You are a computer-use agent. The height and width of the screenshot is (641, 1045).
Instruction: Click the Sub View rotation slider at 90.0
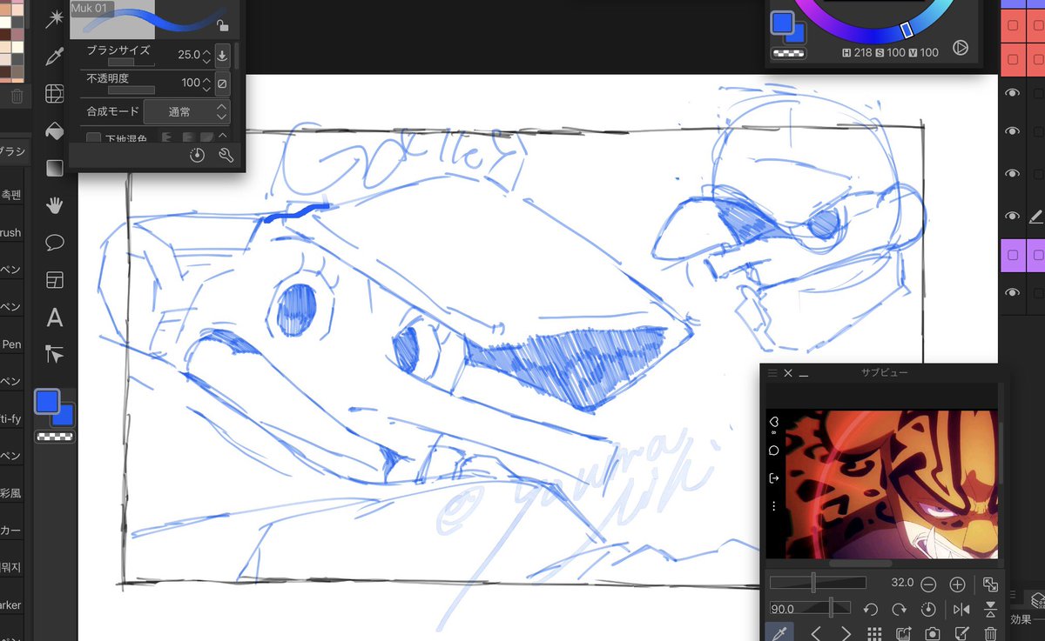[x=810, y=607]
